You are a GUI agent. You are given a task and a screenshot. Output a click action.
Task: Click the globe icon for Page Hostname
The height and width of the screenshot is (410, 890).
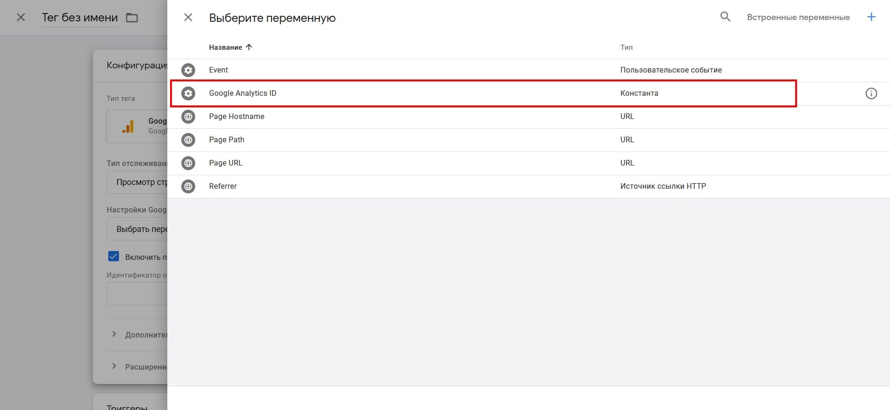pos(188,117)
